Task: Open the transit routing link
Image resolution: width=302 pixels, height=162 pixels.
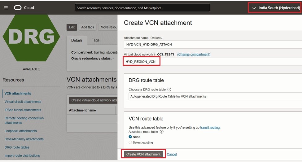Action: click(x=210, y=127)
